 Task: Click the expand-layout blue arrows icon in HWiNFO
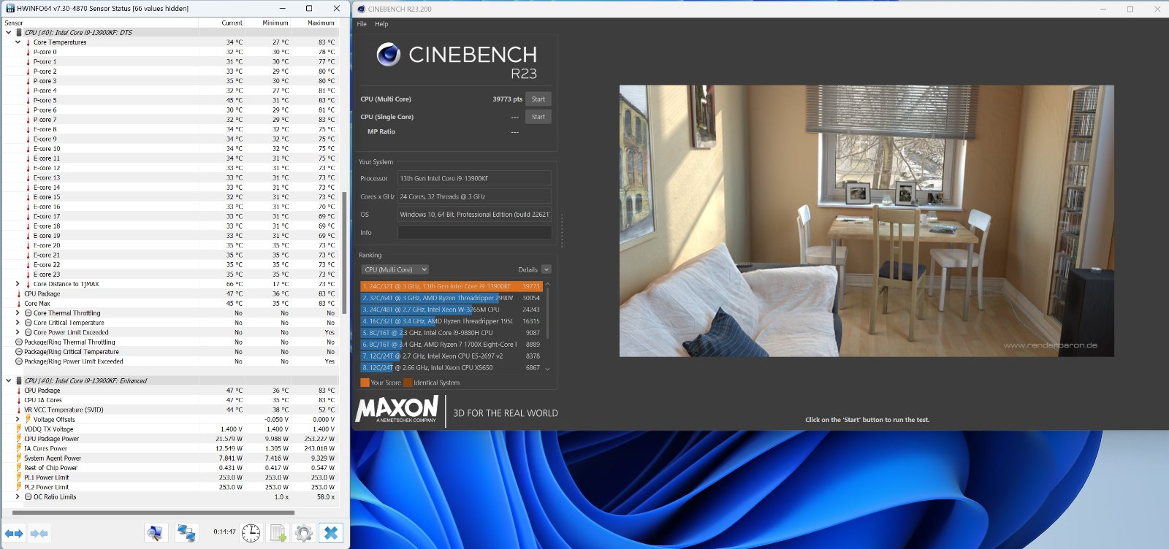(x=15, y=534)
